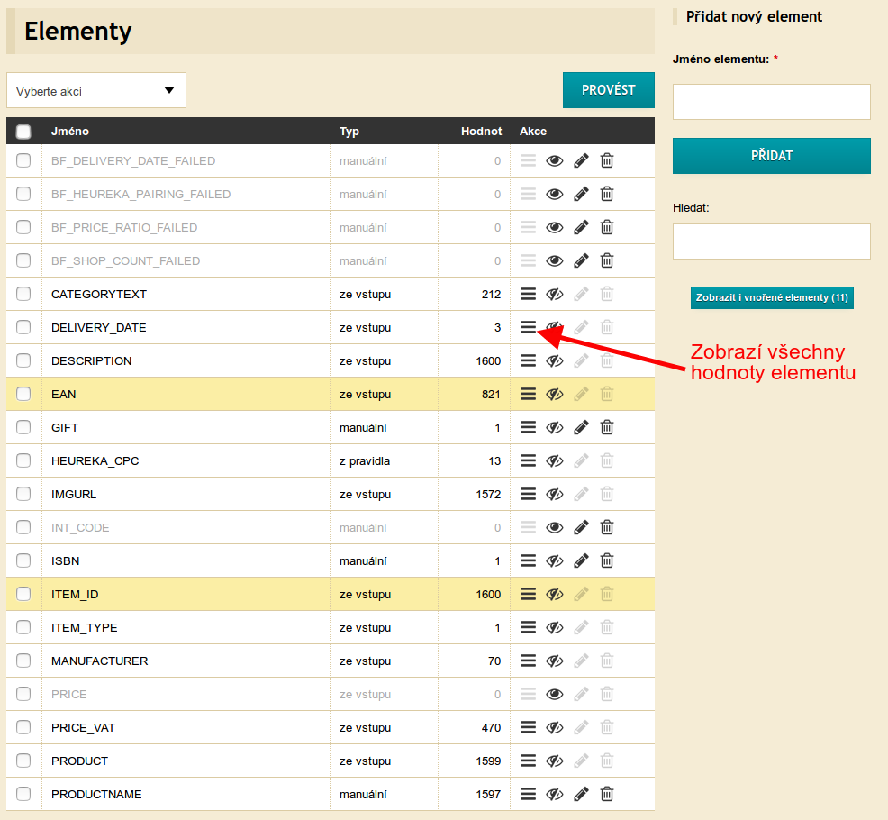
Task: Show all values of DELIVERY_DATE element
Action: point(529,327)
